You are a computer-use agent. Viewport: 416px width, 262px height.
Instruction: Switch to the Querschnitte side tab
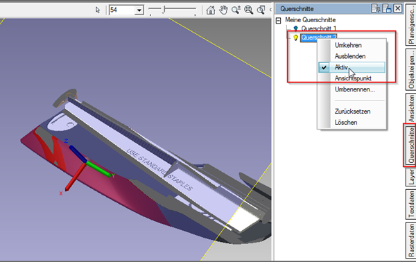point(411,146)
